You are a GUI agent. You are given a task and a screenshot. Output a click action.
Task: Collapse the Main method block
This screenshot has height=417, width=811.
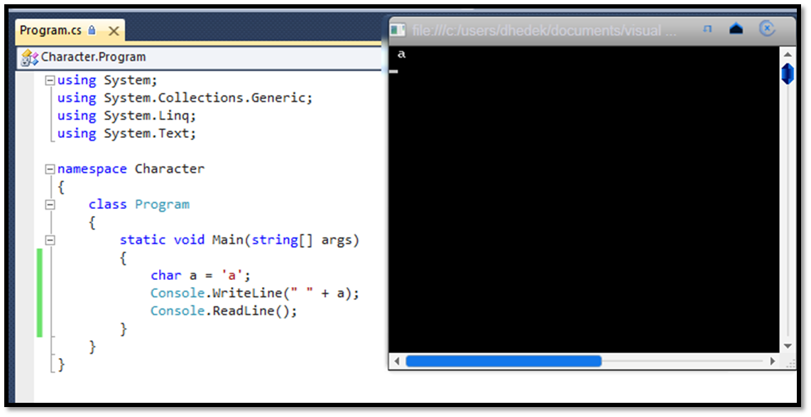pos(50,239)
